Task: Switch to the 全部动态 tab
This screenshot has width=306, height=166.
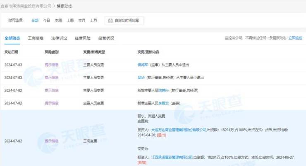Action: (12, 38)
